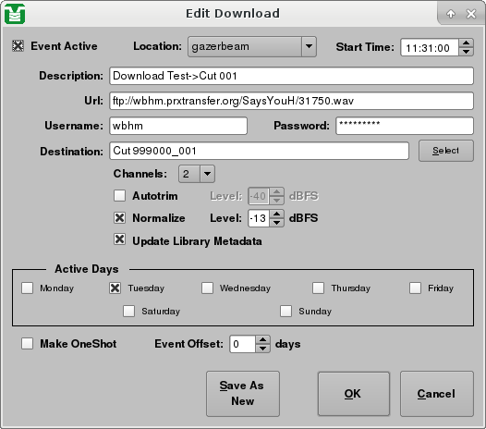Increase Start Time with up arrow

[x=467, y=43]
